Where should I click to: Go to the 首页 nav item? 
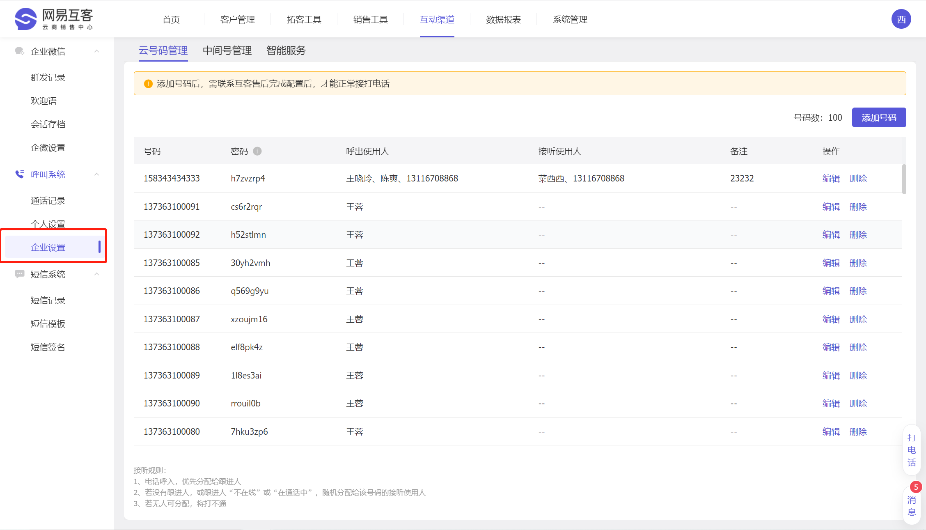pos(171,20)
